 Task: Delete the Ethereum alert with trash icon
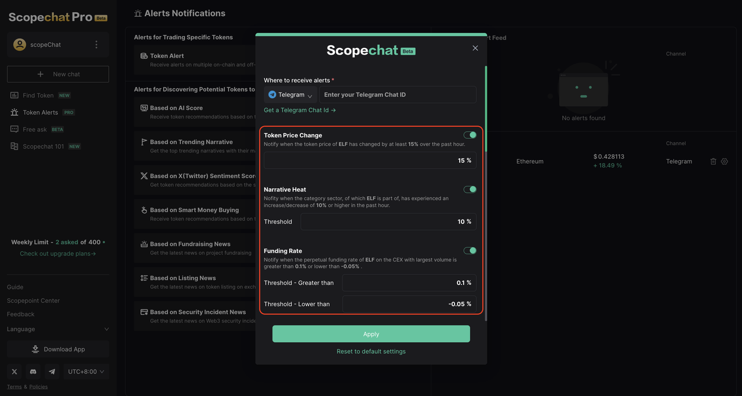click(713, 162)
